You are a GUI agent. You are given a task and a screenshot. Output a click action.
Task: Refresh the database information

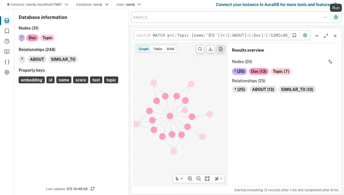(x=92, y=189)
